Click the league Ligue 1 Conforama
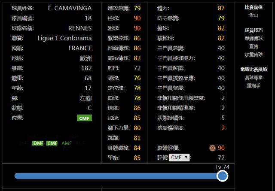 pos(65,38)
